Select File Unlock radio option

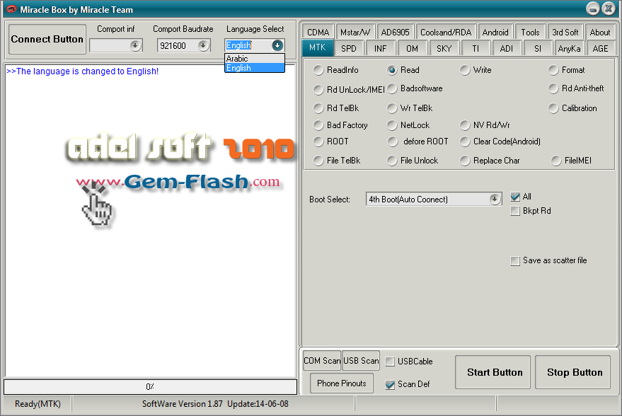click(392, 161)
